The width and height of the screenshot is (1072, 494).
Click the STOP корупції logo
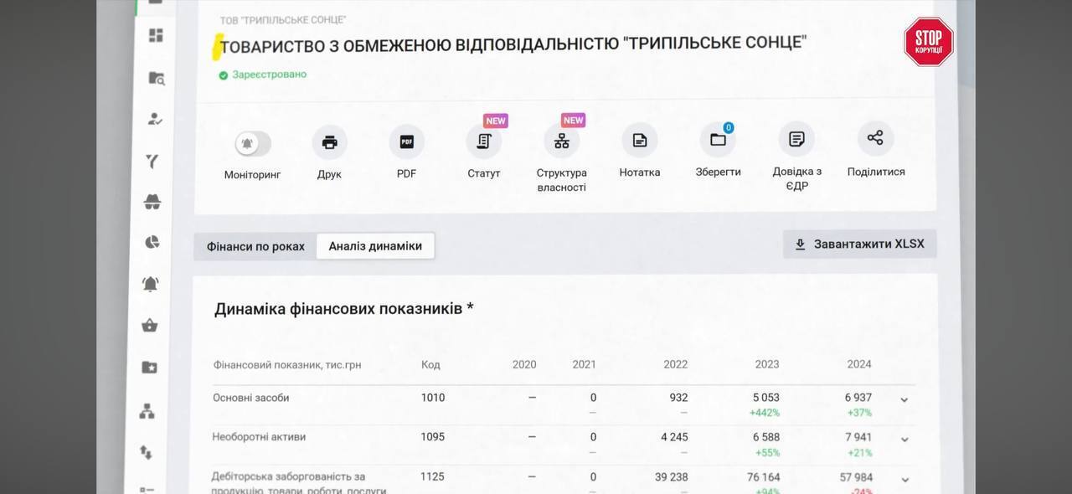(929, 43)
